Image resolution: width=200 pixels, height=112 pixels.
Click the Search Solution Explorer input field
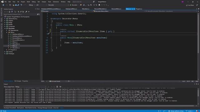pyautogui.click(x=20, y=14)
